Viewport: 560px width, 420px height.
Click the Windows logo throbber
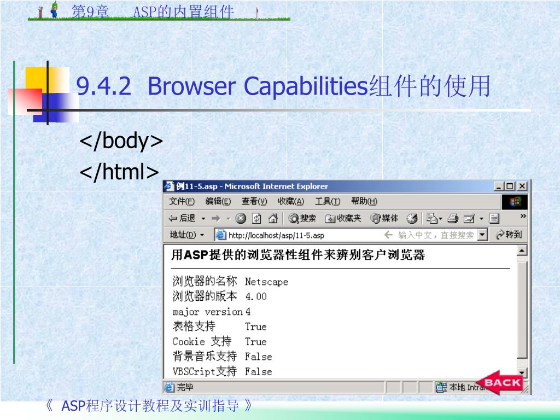pos(515,202)
